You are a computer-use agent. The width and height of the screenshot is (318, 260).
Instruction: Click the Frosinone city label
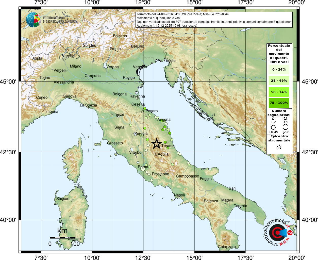(x=160, y=174)
